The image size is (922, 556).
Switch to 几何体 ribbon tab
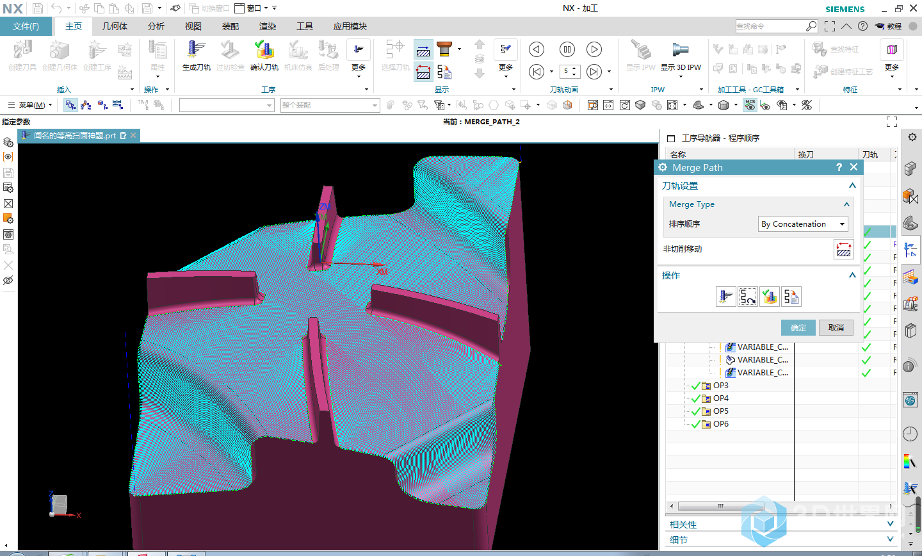point(115,26)
